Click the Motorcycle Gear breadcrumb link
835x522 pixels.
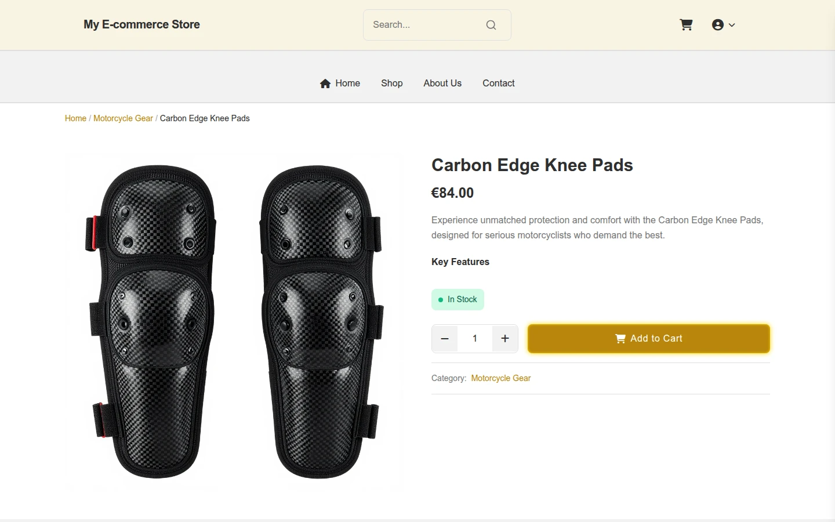123,118
